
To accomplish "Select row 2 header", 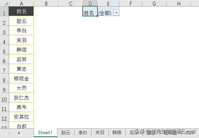I will 4,21.
